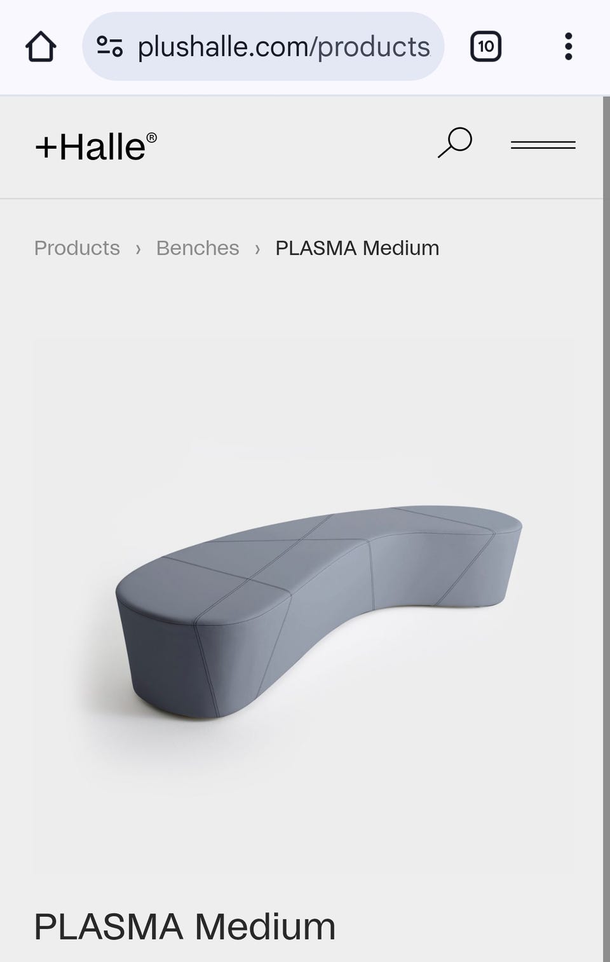Click the PLASMA Medium product heading

[185, 926]
